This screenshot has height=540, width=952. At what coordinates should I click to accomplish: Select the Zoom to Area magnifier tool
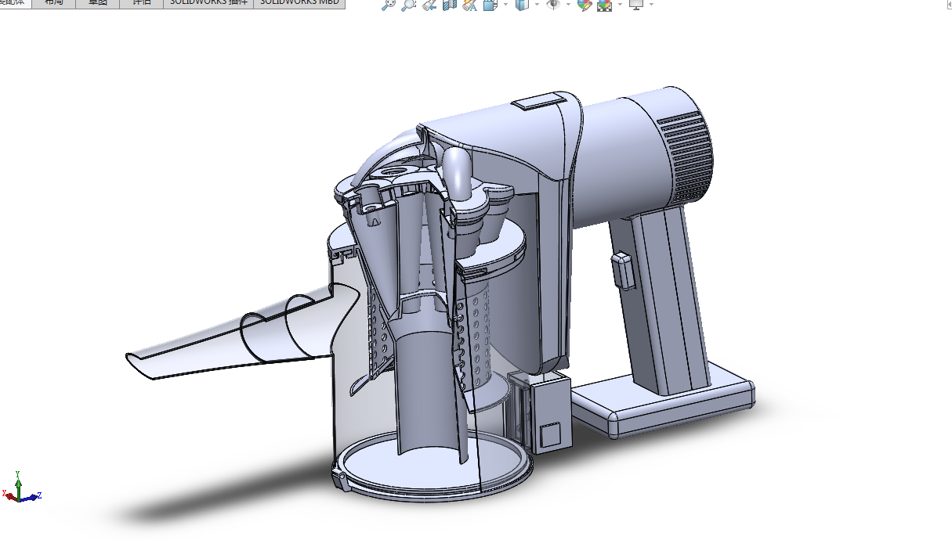click(x=408, y=4)
